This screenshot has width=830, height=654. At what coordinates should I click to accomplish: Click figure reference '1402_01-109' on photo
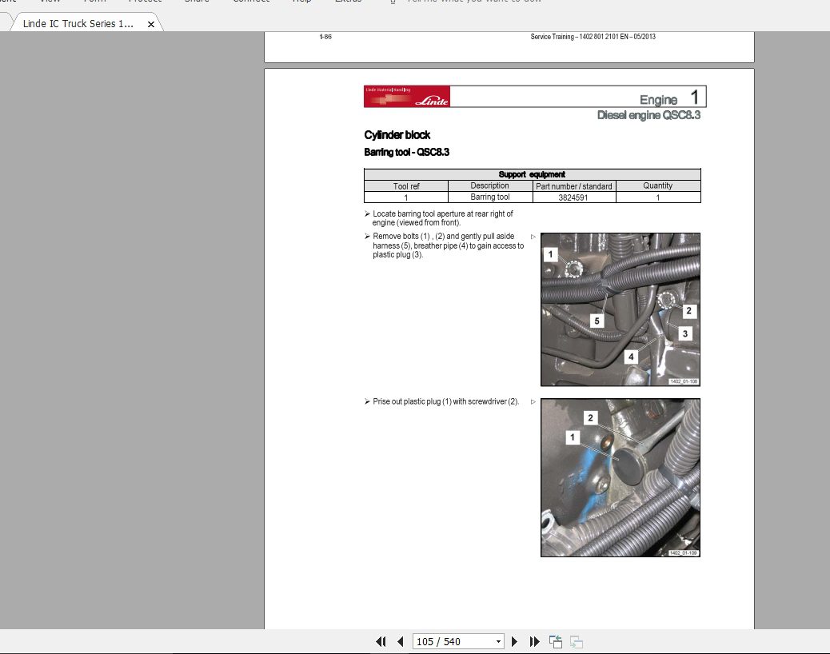click(x=684, y=553)
